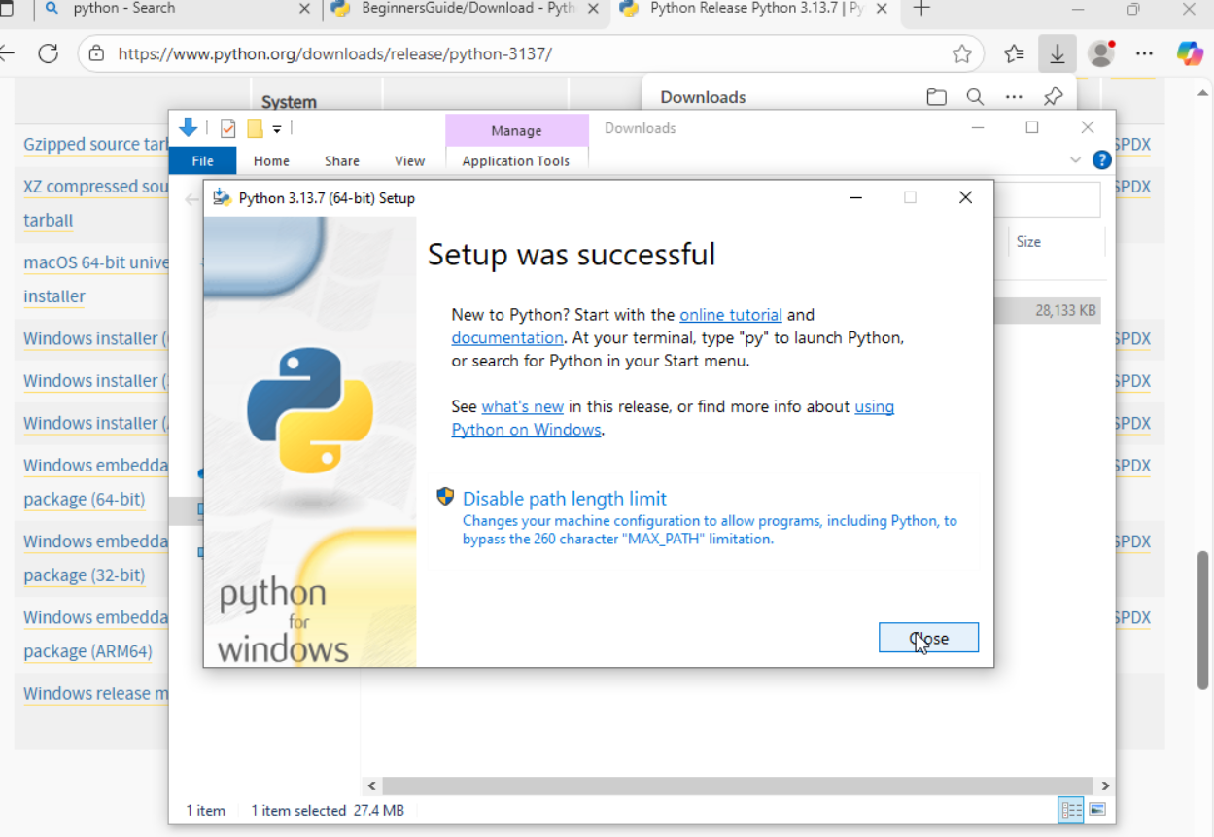This screenshot has width=1214, height=837.
Task: Switch to the View ribbon tab
Action: [x=409, y=160]
